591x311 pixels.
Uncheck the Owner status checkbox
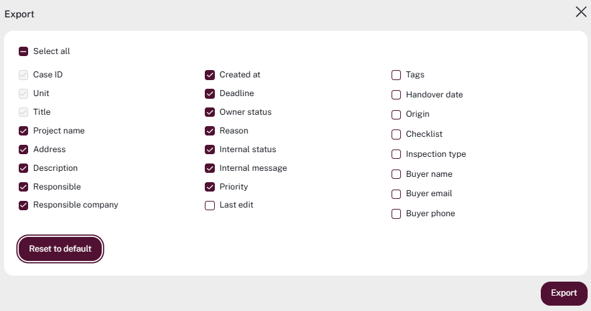(x=210, y=112)
